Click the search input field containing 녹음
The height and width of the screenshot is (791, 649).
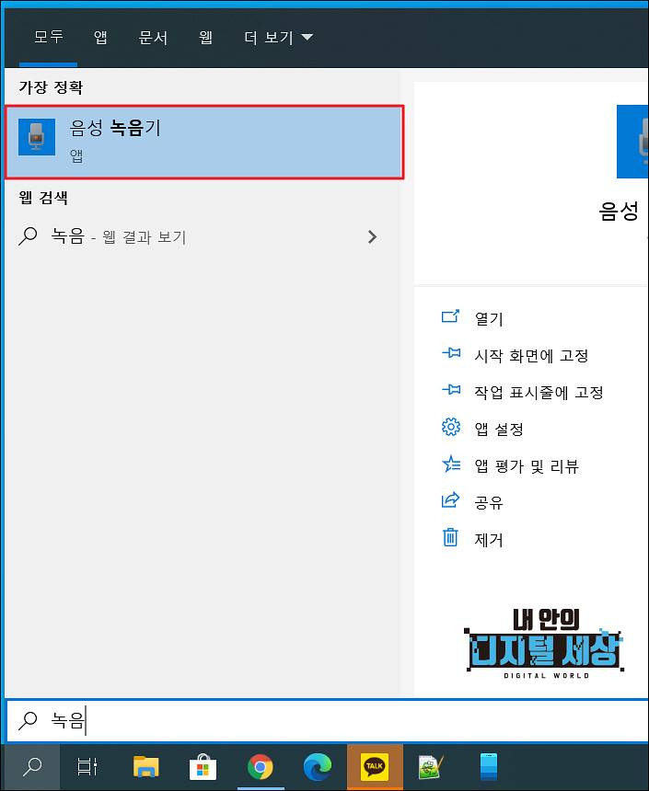pyautogui.click(x=327, y=721)
